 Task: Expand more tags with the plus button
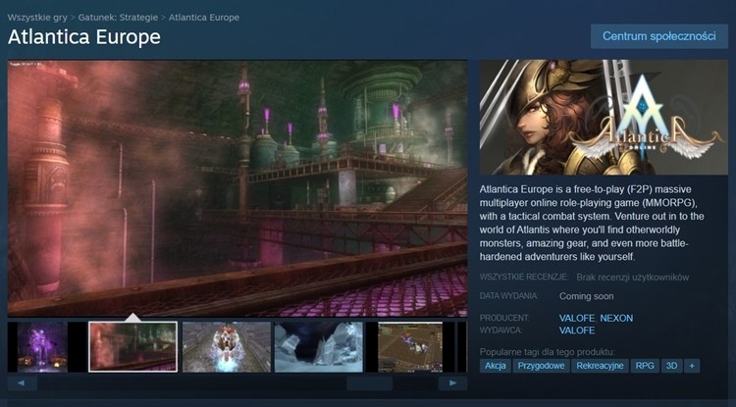(x=692, y=366)
